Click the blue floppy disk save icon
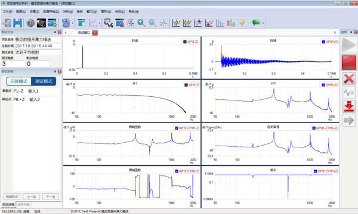This screenshot has height=214, width=358. (17, 23)
